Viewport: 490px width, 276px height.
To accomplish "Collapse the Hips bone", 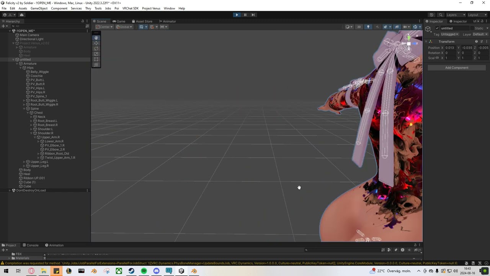I will click(21, 67).
